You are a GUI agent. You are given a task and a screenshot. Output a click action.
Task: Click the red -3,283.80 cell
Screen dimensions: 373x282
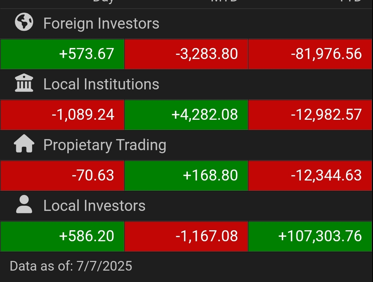point(186,54)
